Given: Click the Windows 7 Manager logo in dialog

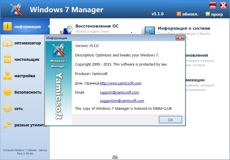Looking at the screenshot, I should point(59,50).
